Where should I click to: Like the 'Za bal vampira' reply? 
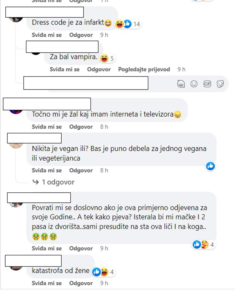click(x=65, y=69)
